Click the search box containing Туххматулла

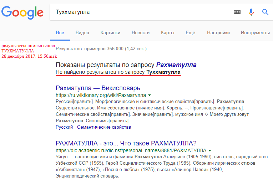click(x=143, y=12)
